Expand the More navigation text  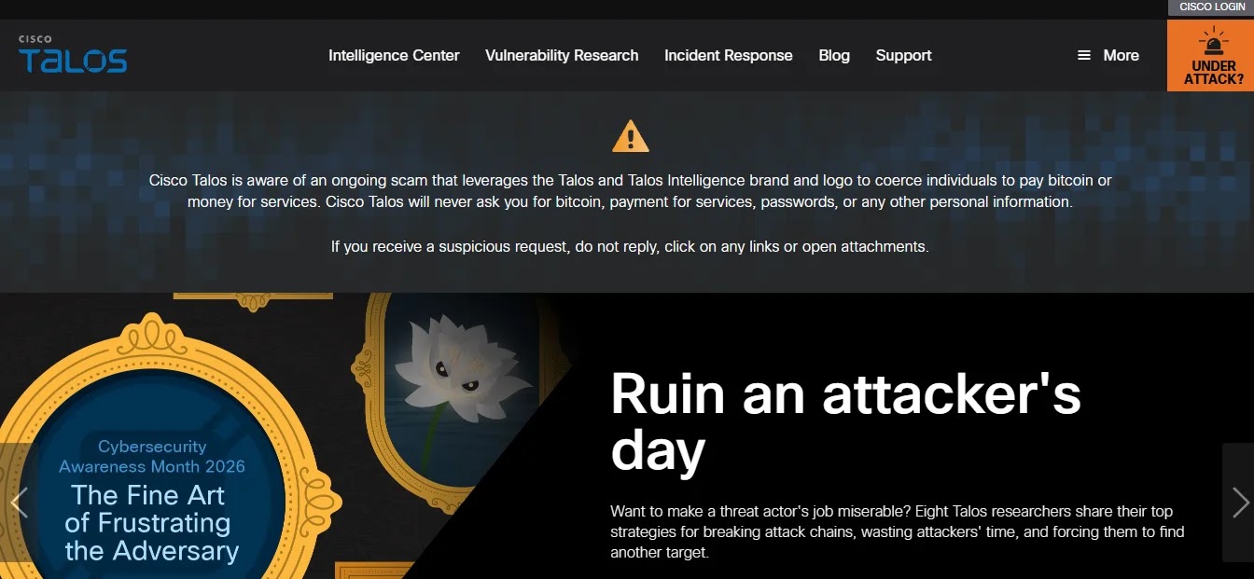(x=1121, y=56)
